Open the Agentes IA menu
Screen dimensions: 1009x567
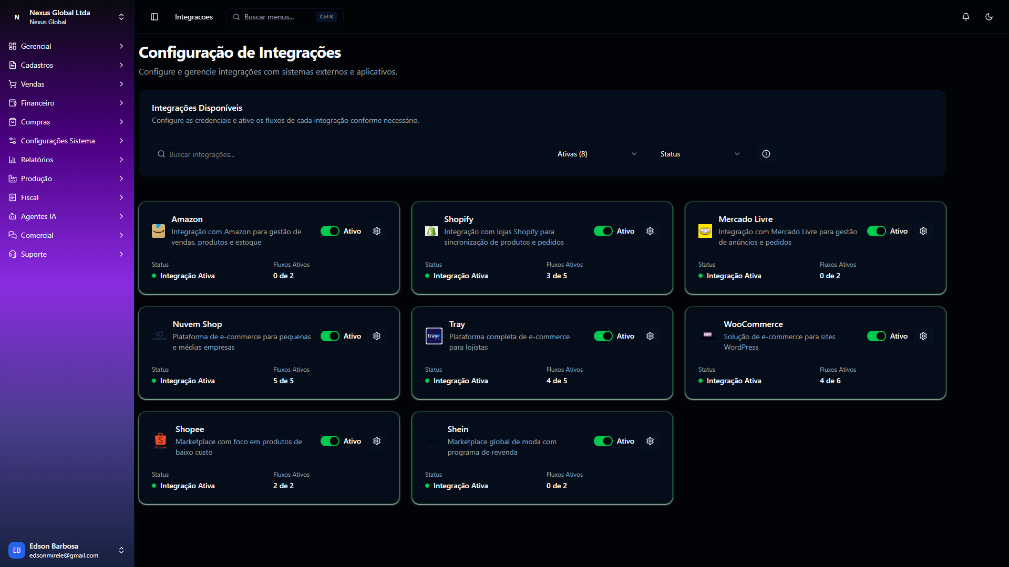67,216
